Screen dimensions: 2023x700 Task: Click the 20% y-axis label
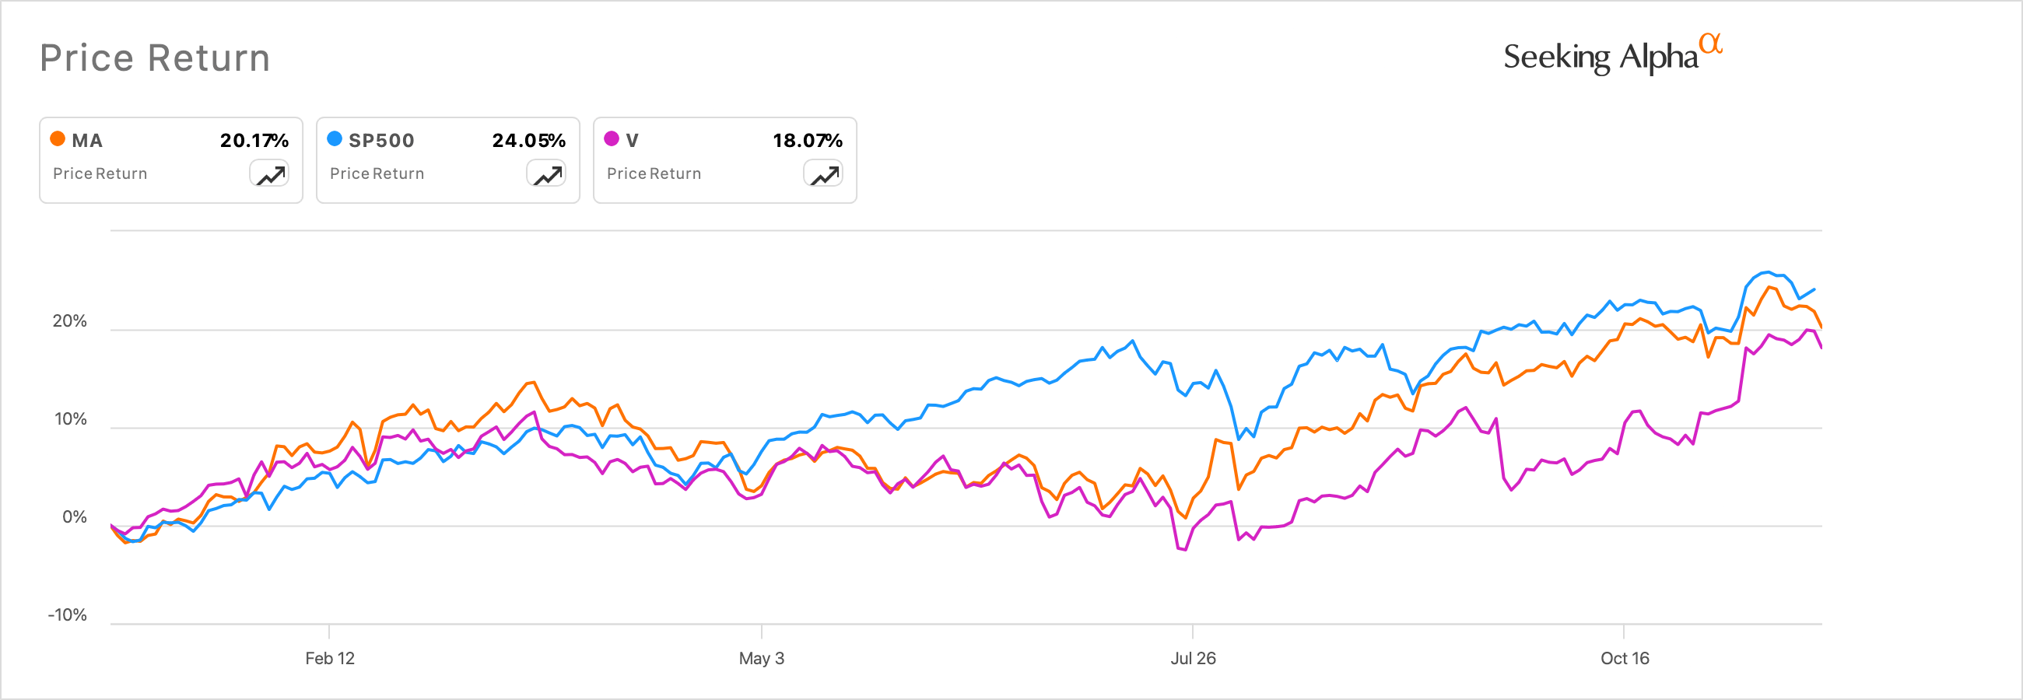(70, 321)
